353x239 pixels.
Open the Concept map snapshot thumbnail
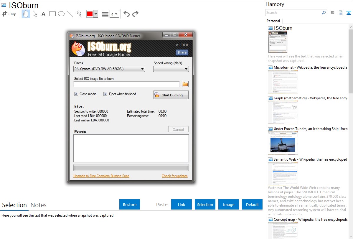click(283, 230)
